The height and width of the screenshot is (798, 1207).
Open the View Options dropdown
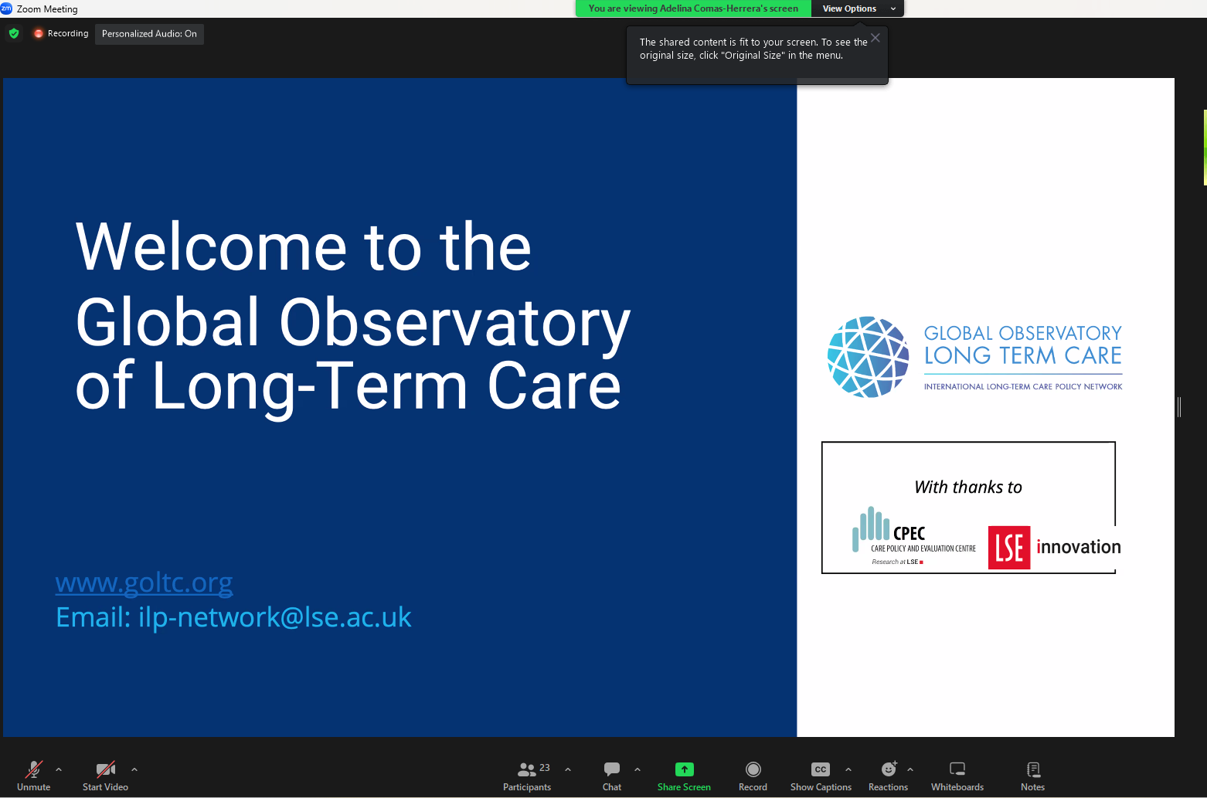858,8
